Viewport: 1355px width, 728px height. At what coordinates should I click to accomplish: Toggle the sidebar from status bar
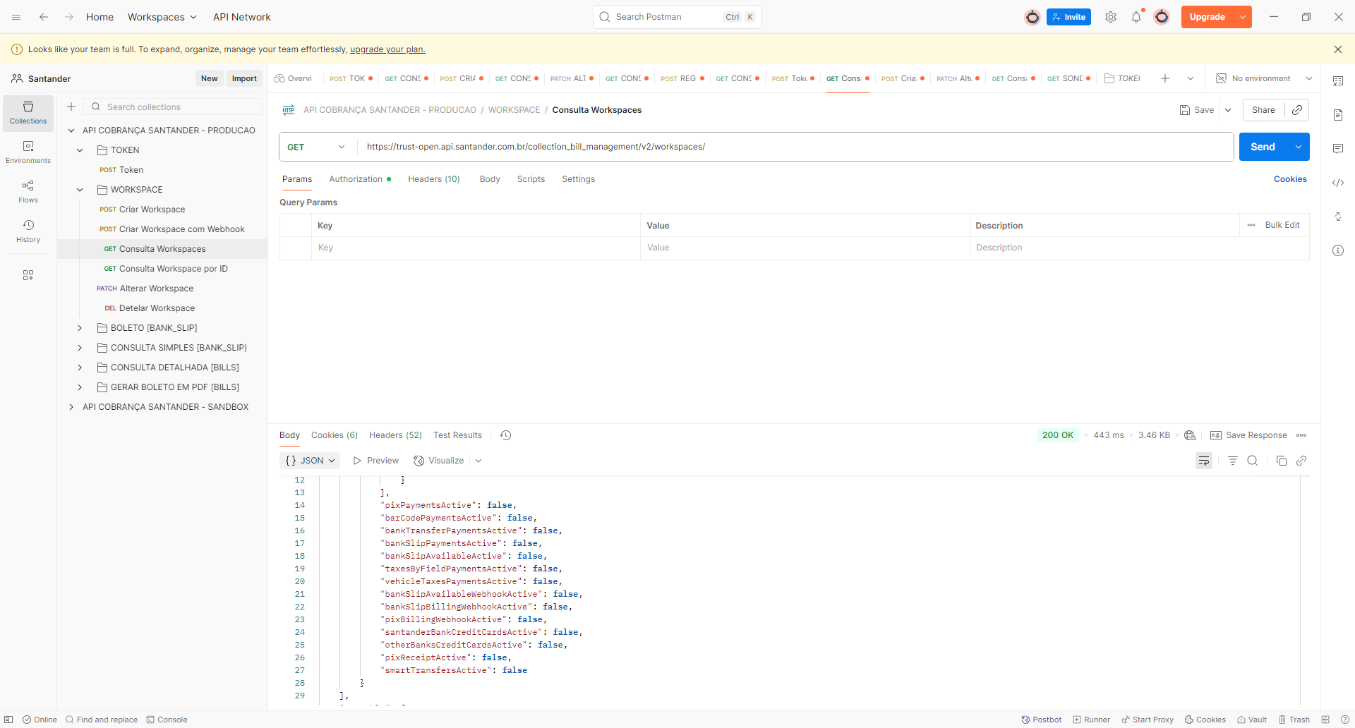8,720
